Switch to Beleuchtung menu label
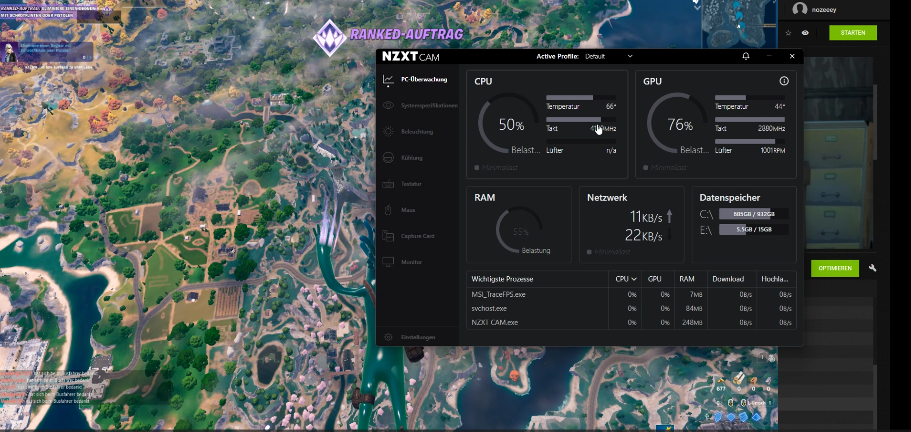 pos(417,132)
